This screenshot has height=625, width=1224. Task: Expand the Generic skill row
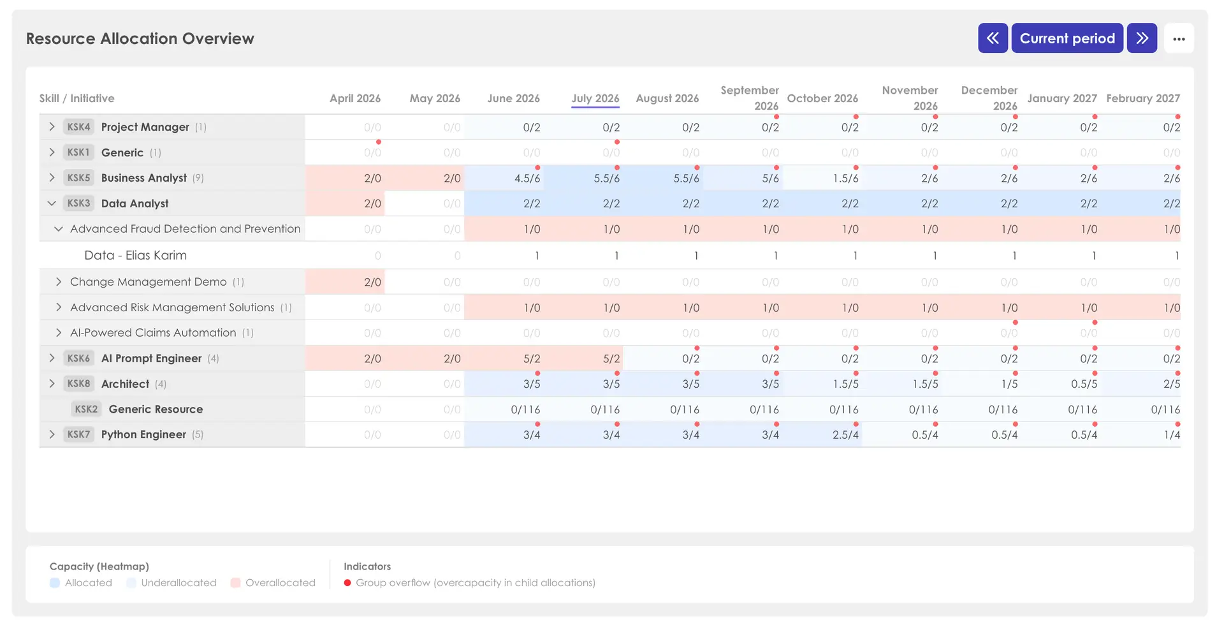52,152
